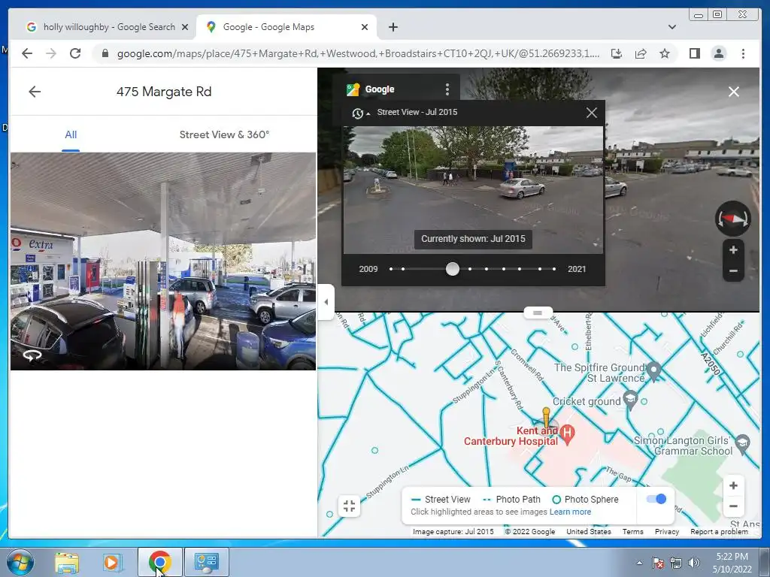This screenshot has width=770, height=577.
Task: Share this page icon
Action: (641, 53)
